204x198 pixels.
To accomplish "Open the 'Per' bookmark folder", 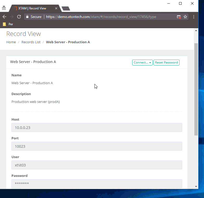I will (x=8, y=24).
